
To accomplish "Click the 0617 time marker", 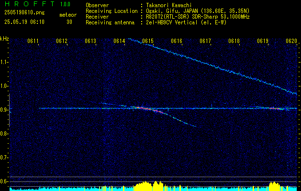I will pyautogui.click(x=205, y=41).
